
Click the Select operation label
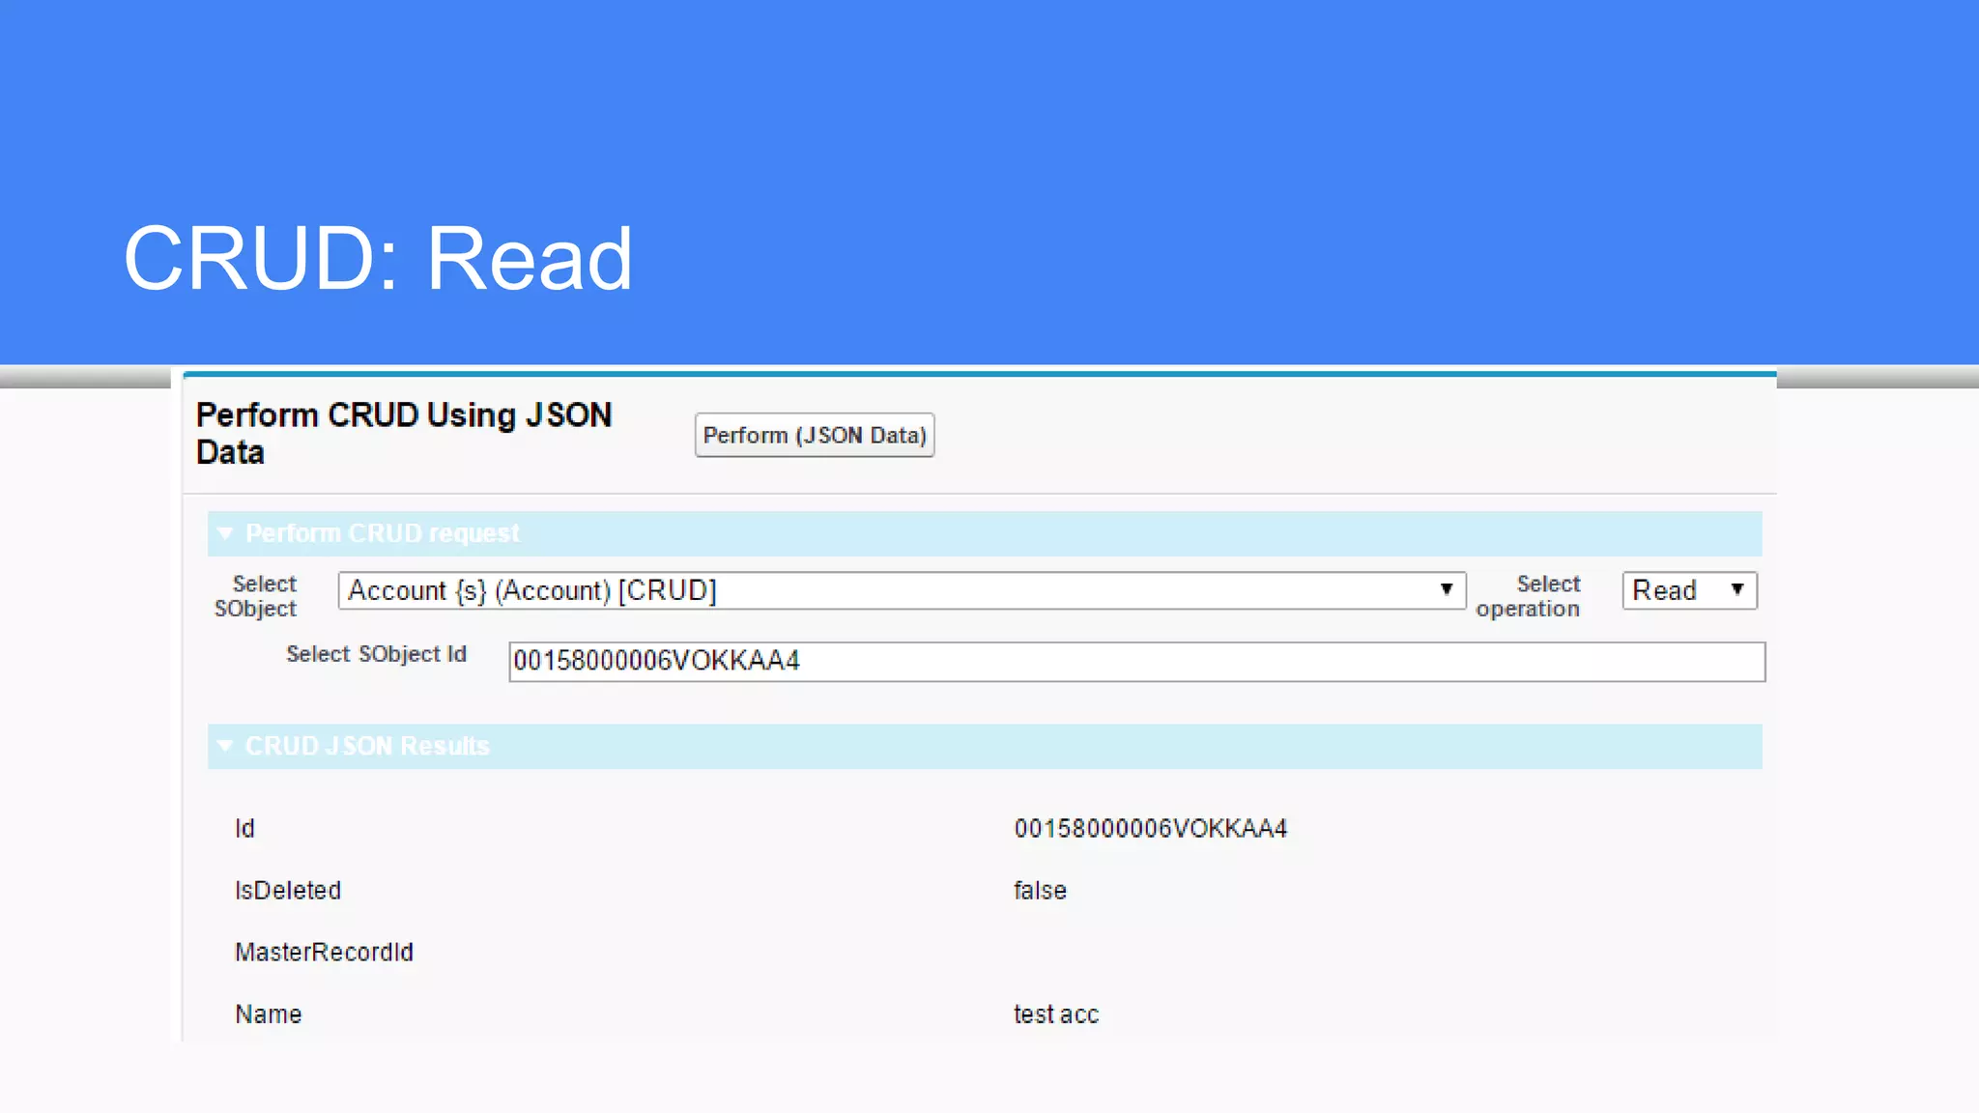(1528, 596)
